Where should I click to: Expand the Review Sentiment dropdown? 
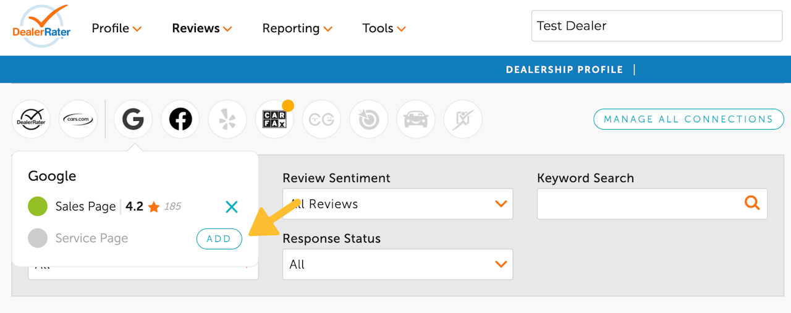397,204
